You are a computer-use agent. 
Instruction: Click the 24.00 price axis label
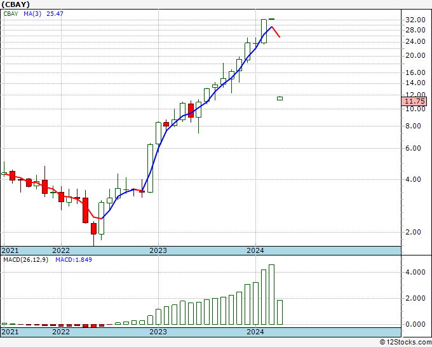point(415,42)
